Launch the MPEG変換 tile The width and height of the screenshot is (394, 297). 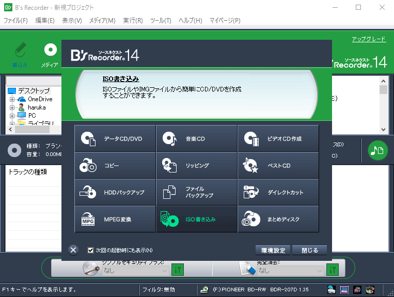[x=115, y=219]
